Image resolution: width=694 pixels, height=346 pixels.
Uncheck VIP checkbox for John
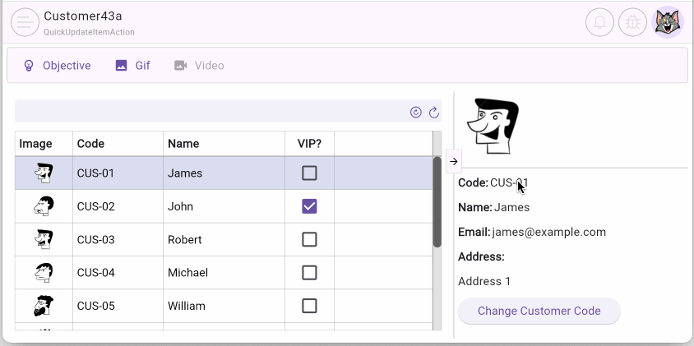309,206
